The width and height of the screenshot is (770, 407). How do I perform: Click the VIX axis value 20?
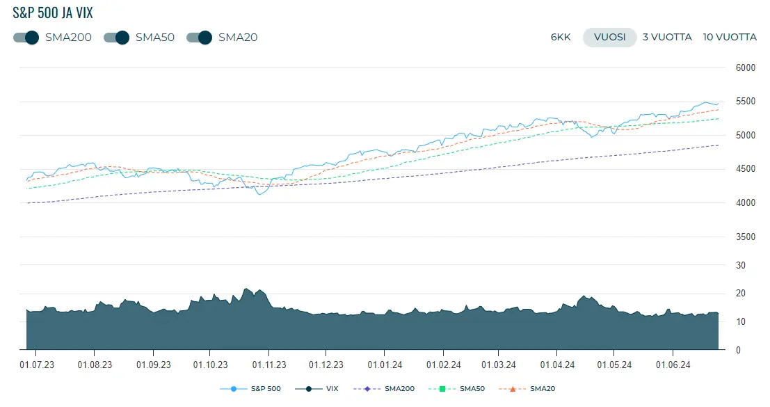741,293
